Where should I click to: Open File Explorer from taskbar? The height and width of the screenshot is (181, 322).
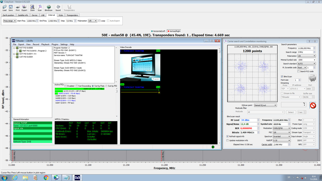click(x=25, y=178)
